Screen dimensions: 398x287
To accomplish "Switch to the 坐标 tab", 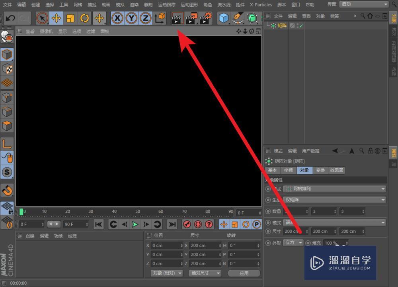I will click(x=288, y=170).
